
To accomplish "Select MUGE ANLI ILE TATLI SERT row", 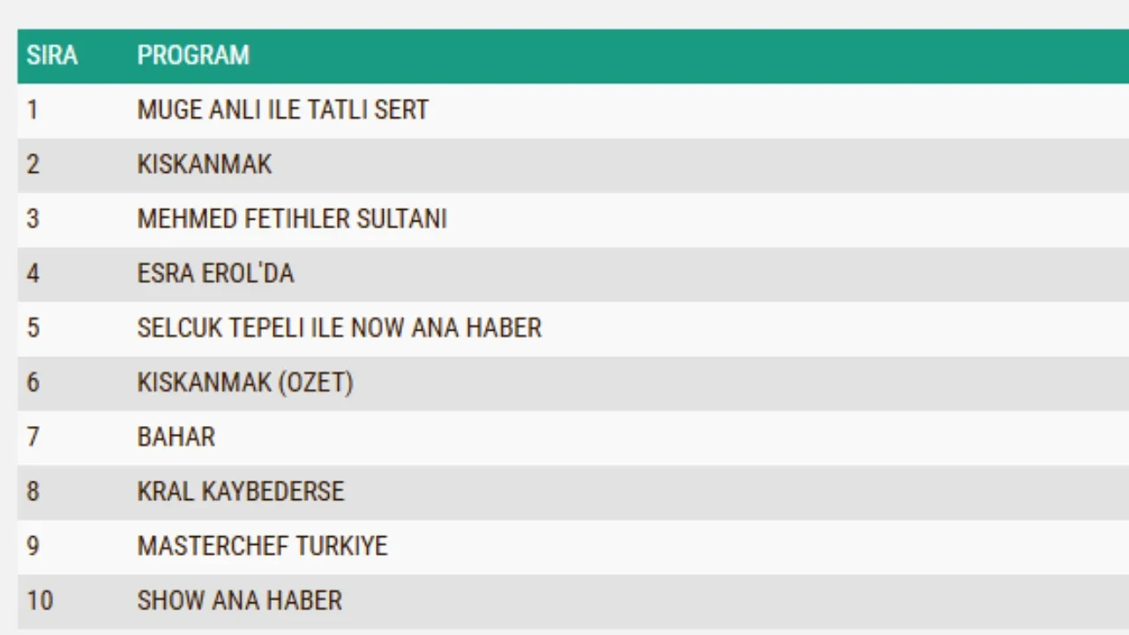I will (x=282, y=110).
